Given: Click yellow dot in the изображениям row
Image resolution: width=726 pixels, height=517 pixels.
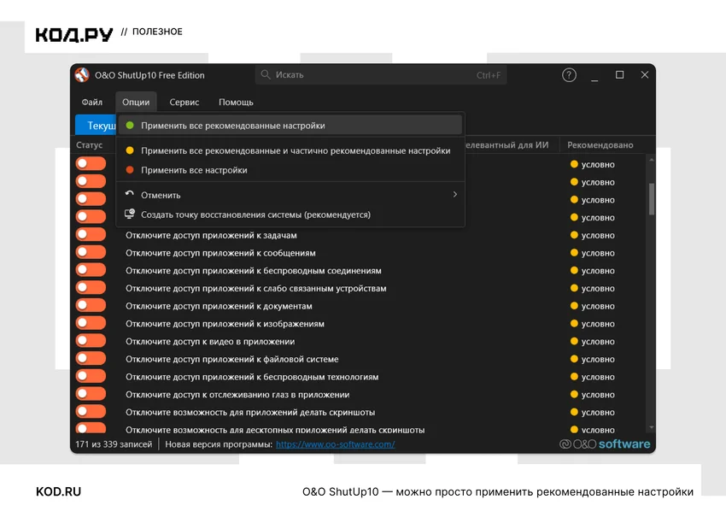Looking at the screenshot, I should pos(574,323).
